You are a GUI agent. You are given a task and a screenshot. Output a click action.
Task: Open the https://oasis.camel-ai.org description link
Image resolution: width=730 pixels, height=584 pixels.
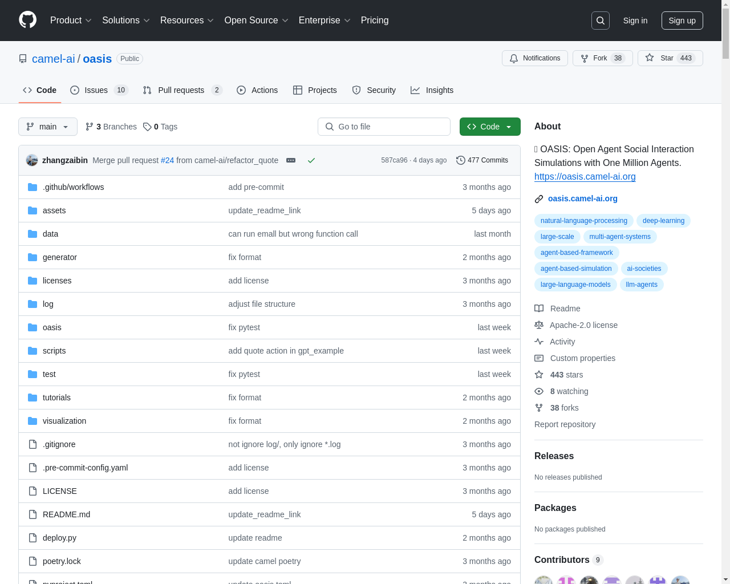(585, 176)
